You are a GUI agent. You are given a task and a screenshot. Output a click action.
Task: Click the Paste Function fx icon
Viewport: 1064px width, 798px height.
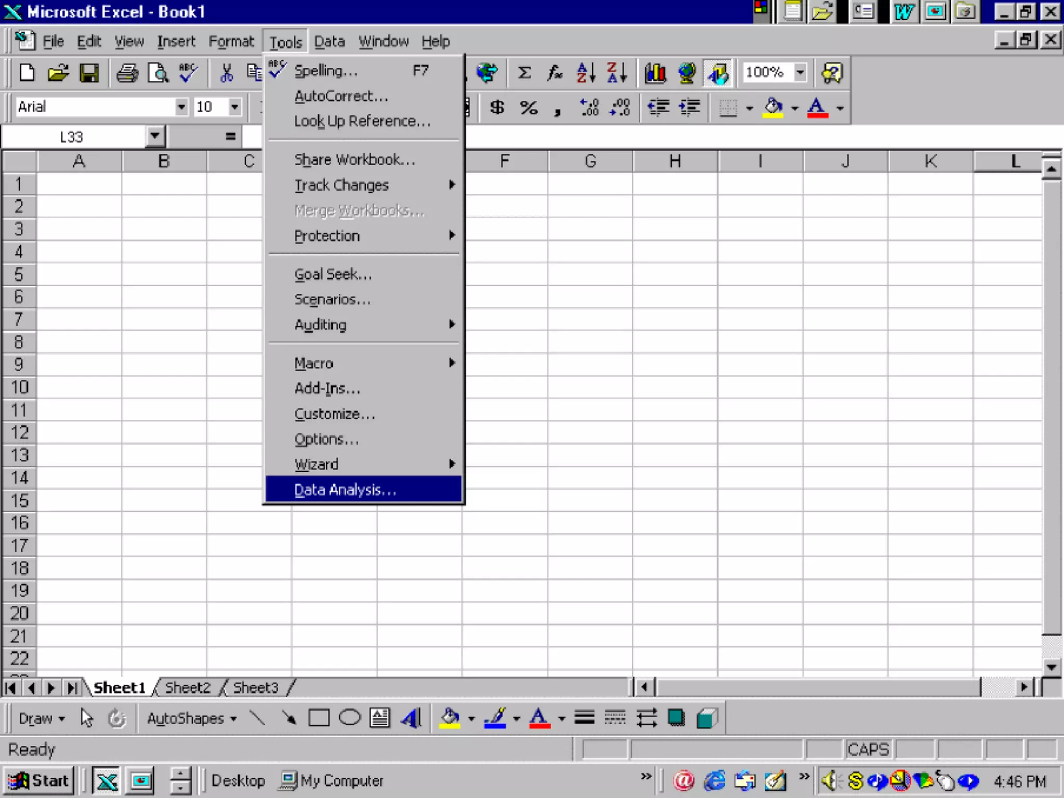[554, 73]
